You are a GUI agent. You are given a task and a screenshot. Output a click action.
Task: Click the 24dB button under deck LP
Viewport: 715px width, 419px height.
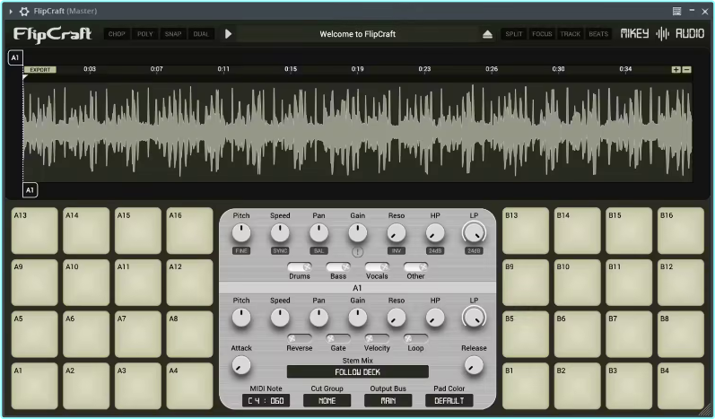coord(474,250)
